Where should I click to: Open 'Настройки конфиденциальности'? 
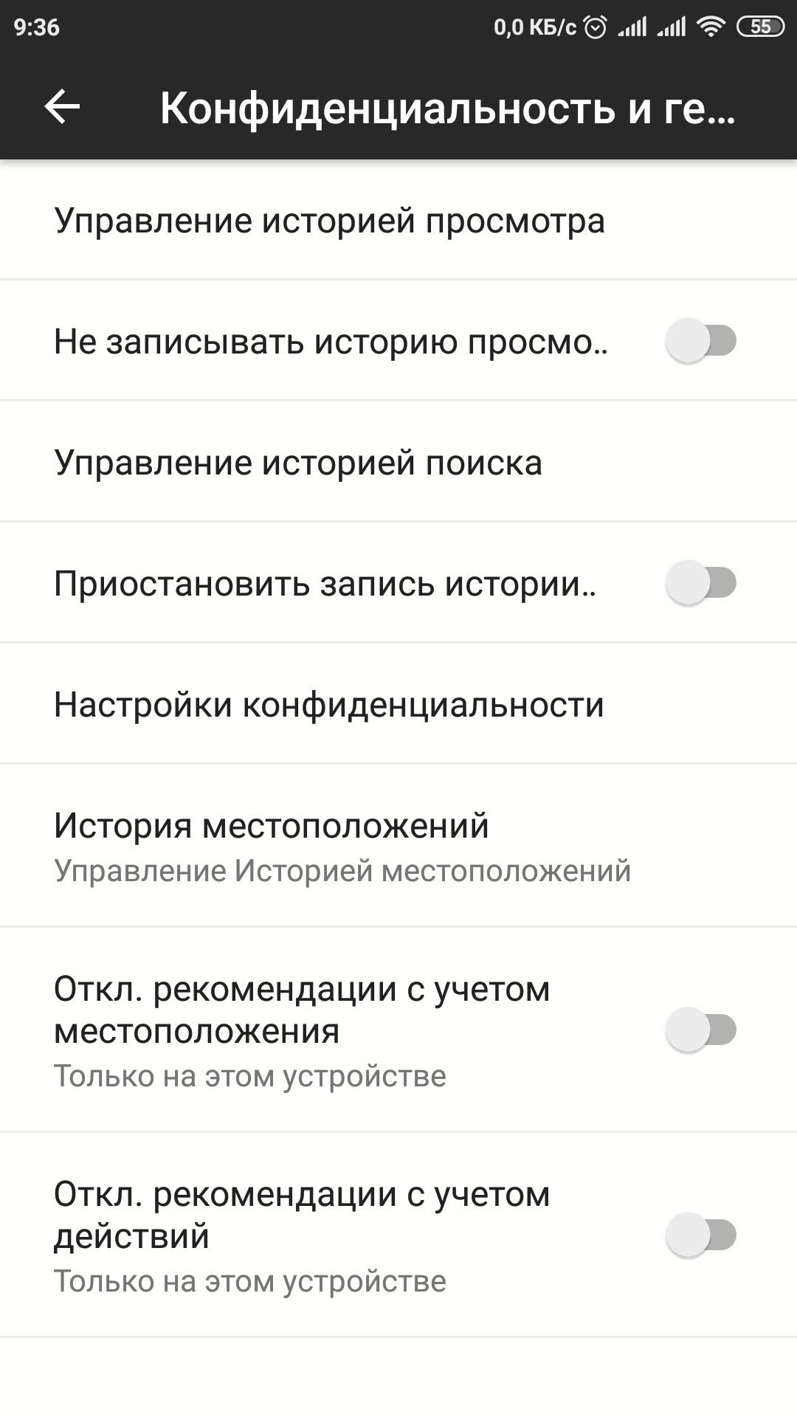[329, 705]
